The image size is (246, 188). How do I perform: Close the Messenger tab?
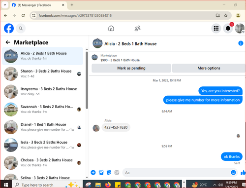click(63, 5)
